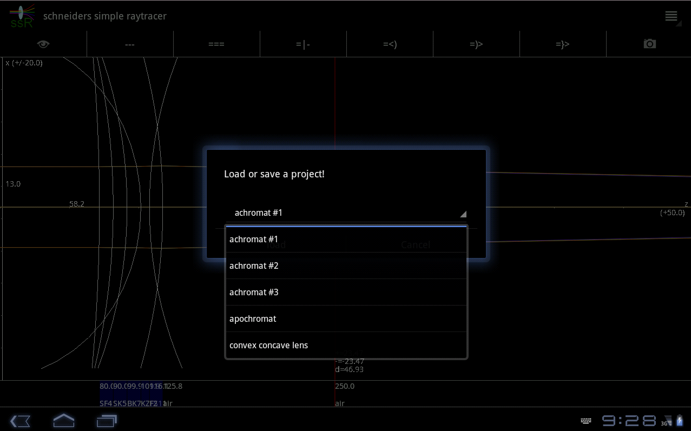Tap the '(+50.0)' z-axis label

[x=673, y=213]
